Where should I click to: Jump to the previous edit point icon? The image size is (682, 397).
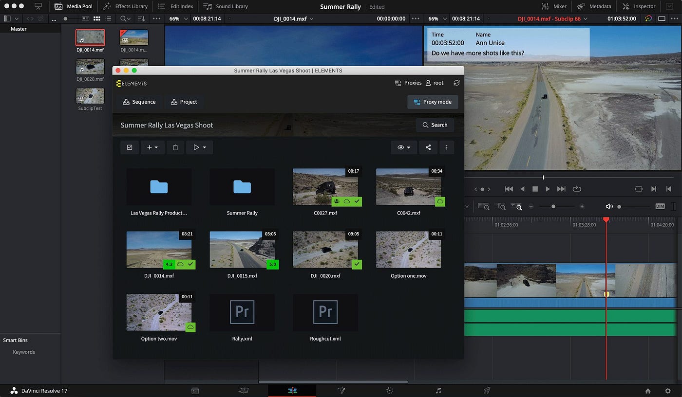click(669, 189)
